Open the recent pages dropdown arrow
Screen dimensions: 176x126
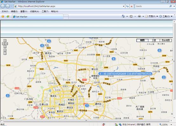coord(11,6)
